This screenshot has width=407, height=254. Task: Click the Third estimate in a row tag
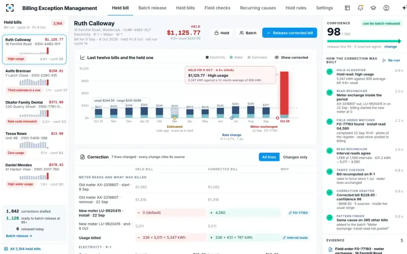[x=24, y=90]
